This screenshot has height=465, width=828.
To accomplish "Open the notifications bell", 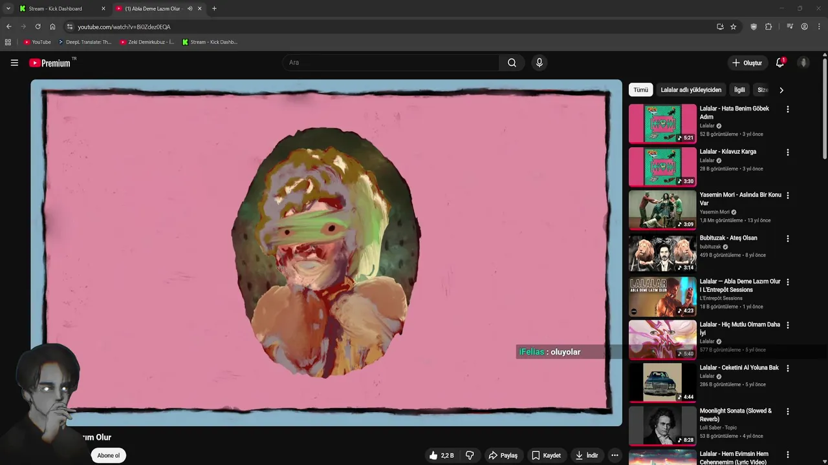I will point(780,63).
